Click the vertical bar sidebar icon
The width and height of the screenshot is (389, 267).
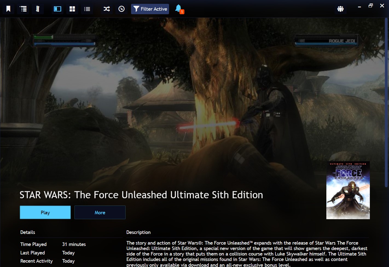coord(38,9)
